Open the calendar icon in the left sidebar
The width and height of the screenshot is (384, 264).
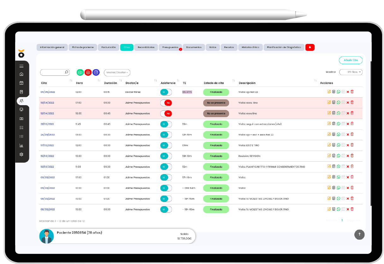[21, 83]
